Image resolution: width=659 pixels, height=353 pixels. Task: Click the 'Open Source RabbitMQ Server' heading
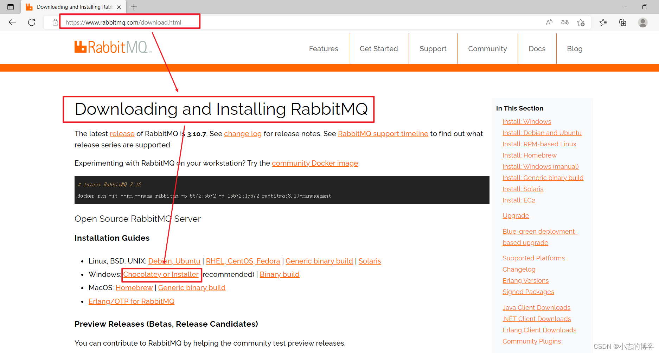[137, 219]
